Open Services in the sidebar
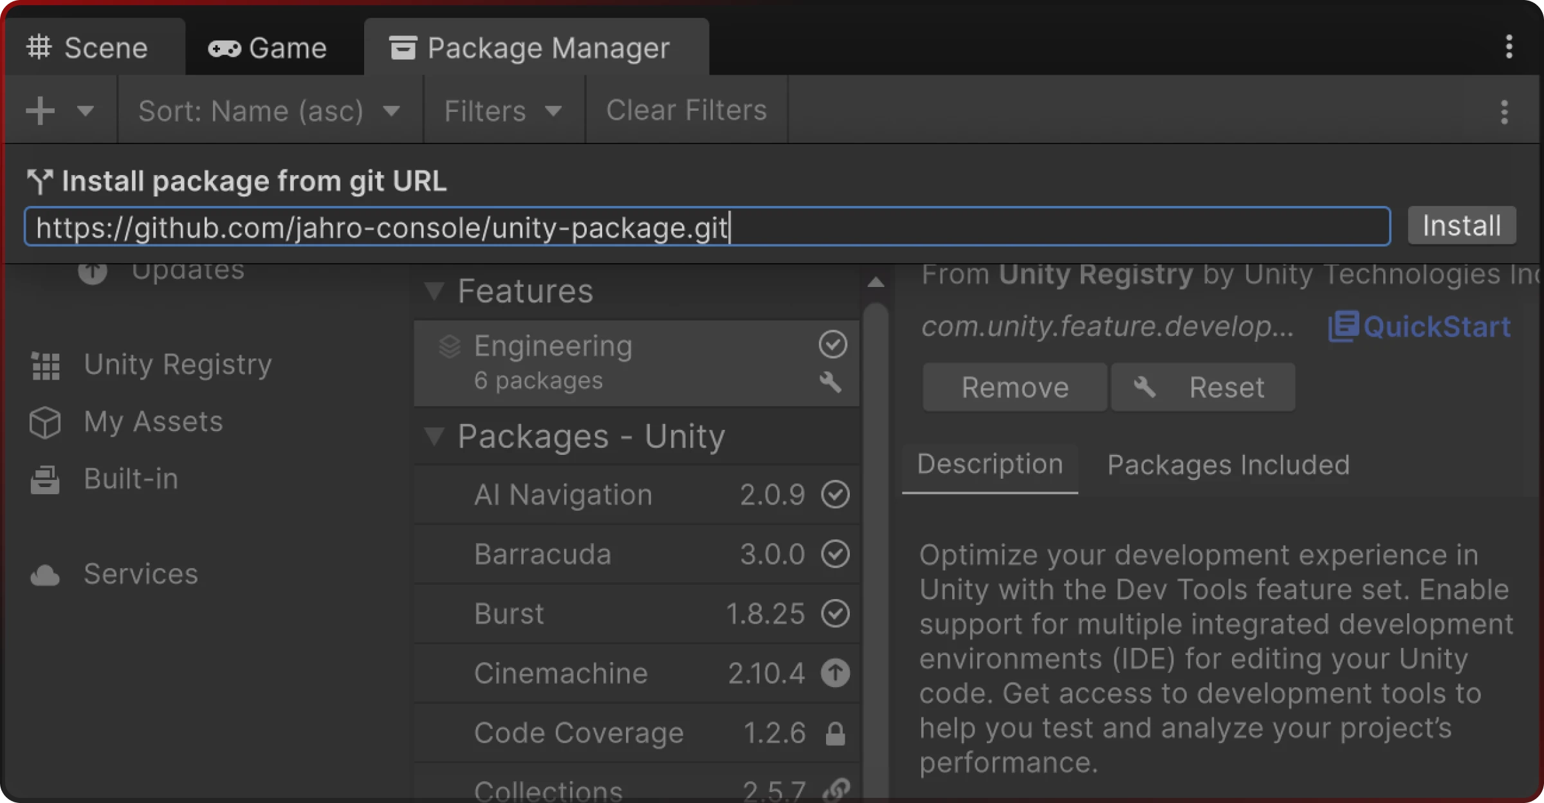 click(x=140, y=574)
